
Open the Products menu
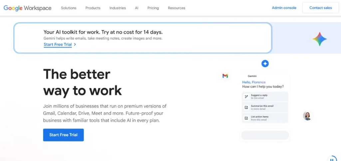[x=93, y=8]
